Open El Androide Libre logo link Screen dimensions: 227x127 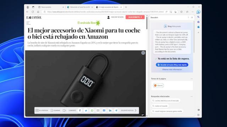89,23
